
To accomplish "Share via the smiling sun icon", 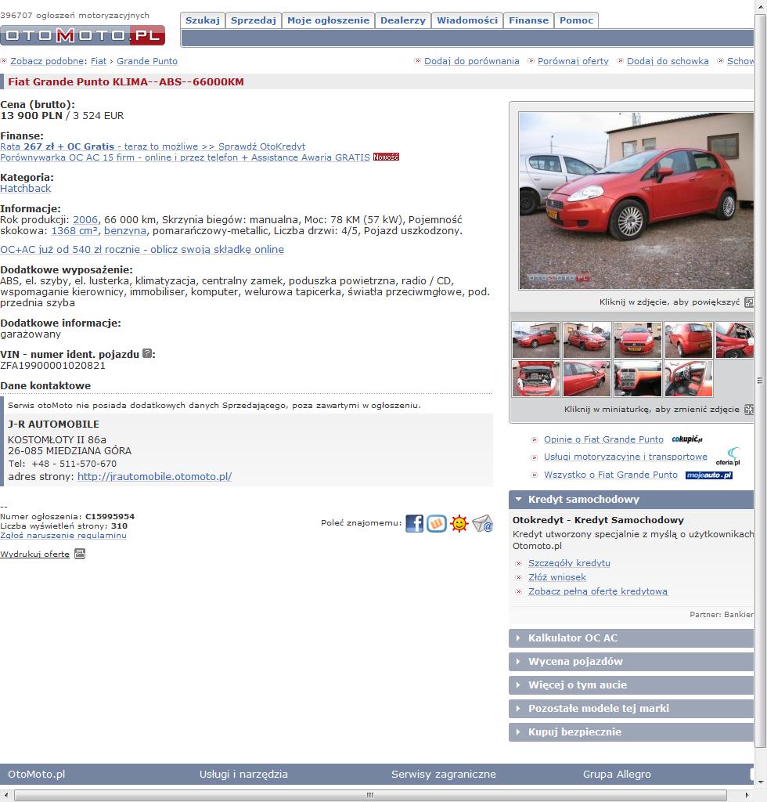I will (x=459, y=523).
